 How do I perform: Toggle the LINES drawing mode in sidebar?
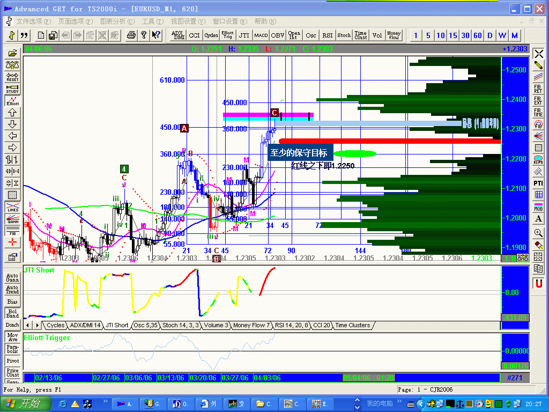(x=12, y=207)
